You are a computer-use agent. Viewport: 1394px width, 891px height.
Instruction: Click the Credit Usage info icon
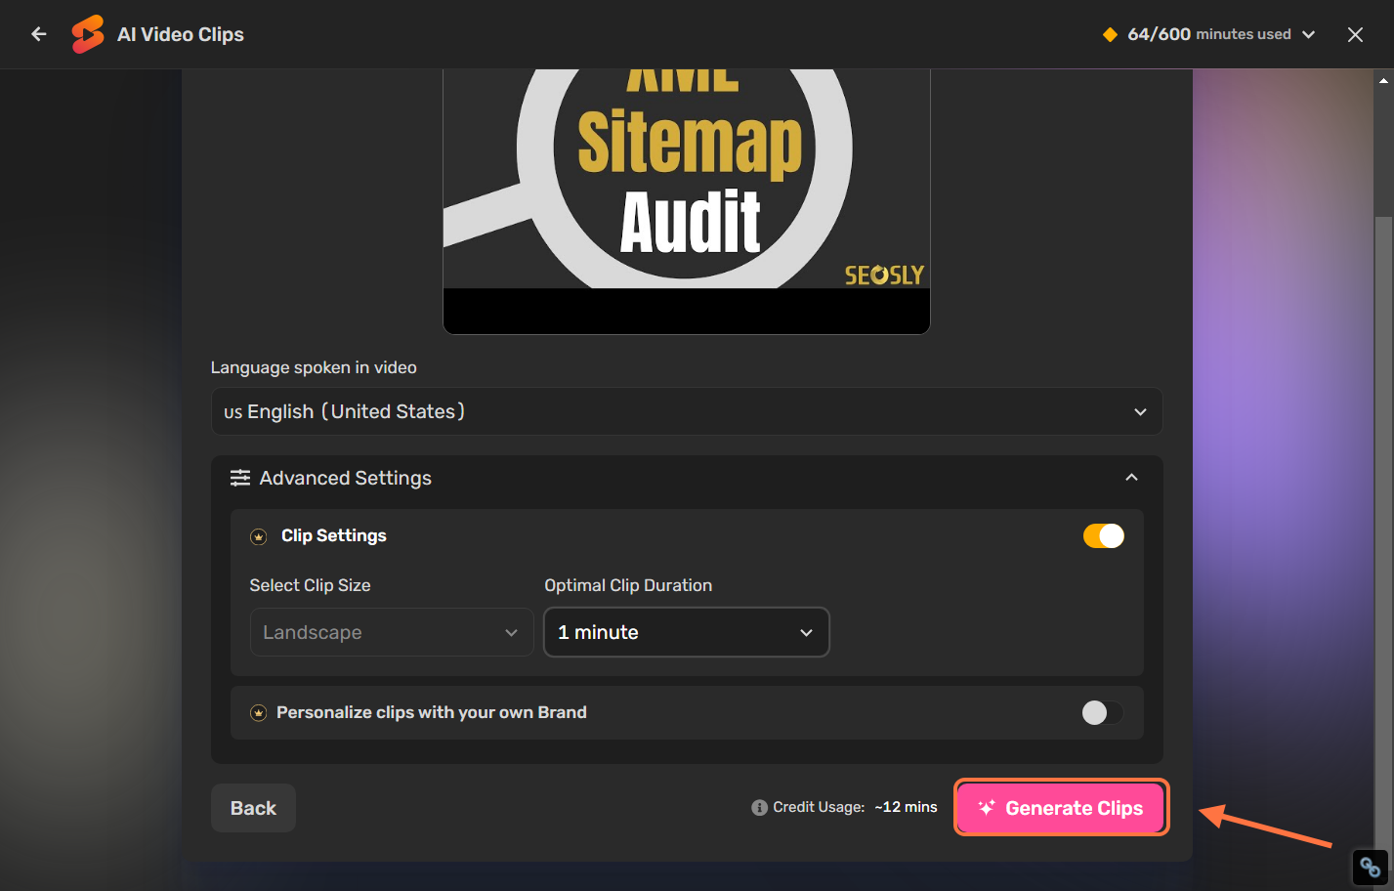pyautogui.click(x=759, y=808)
